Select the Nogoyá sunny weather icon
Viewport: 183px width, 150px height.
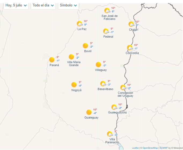tap(74, 85)
